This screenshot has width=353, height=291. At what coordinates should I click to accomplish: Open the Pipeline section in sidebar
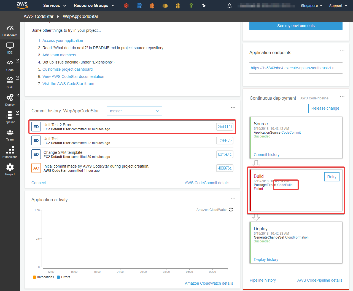[10, 118]
